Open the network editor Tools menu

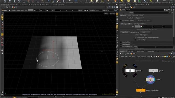138,57
